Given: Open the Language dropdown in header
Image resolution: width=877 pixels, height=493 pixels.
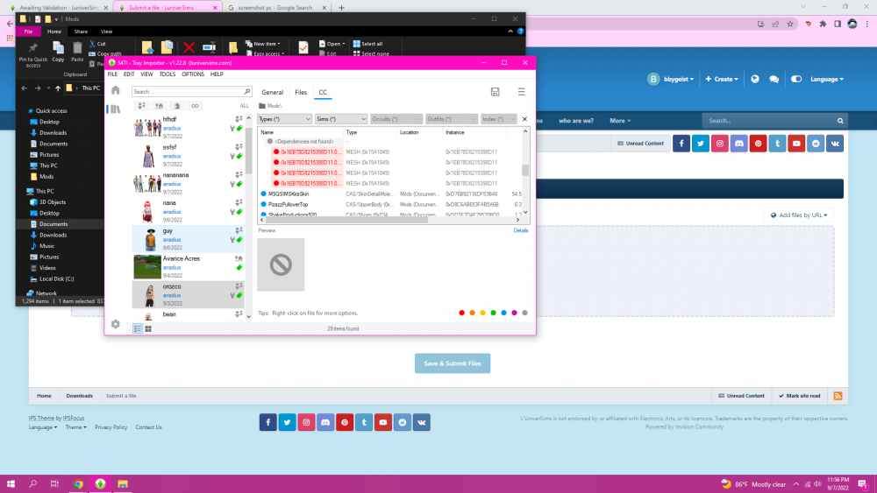Looking at the screenshot, I should 827,80.
